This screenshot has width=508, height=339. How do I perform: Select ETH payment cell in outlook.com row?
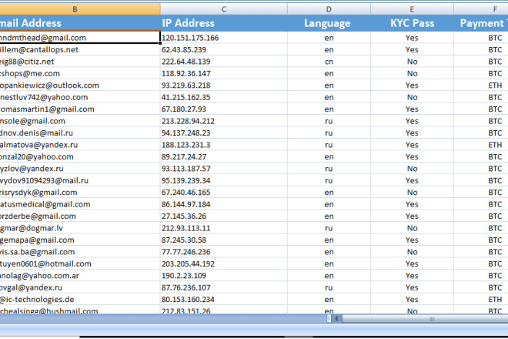coord(481,86)
